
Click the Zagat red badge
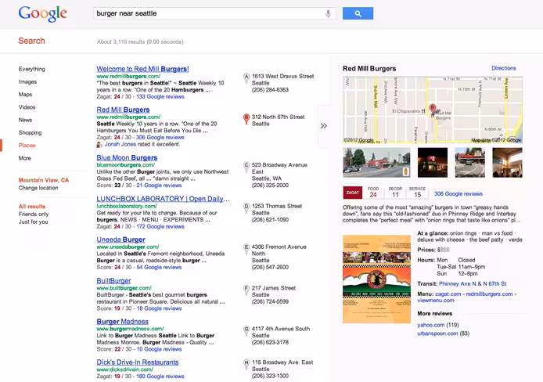point(353,193)
